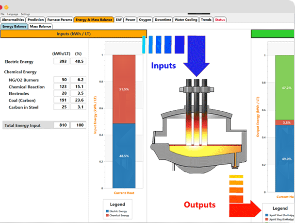
Task: Click Total Energy Input percent 100
Action: pyautogui.click(x=79, y=125)
